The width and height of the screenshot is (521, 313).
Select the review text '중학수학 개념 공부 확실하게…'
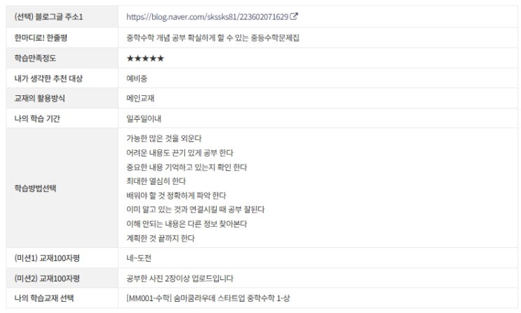[x=212, y=38]
